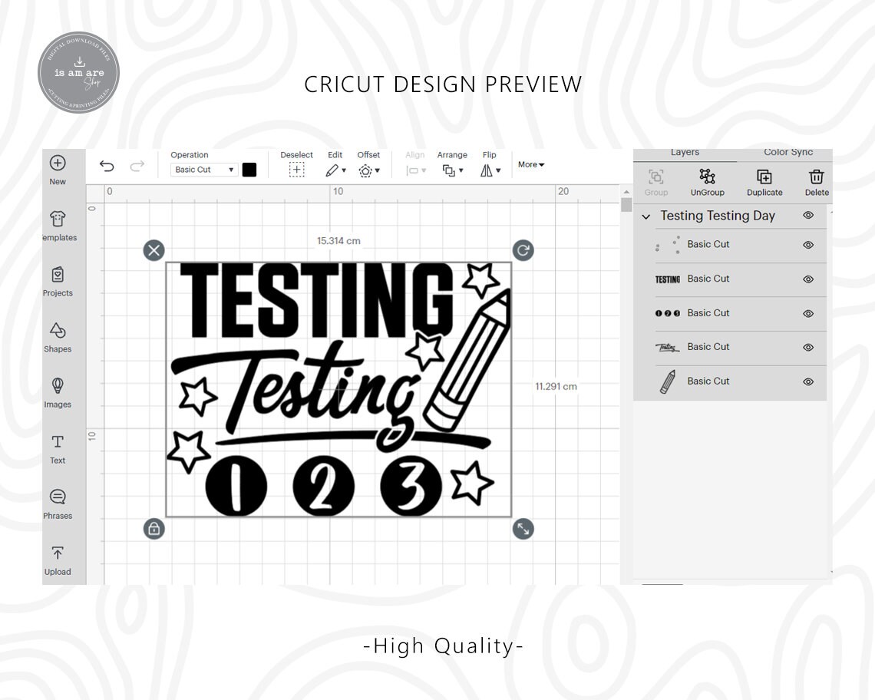Open the Phrases panel
The image size is (875, 700).
[x=58, y=504]
